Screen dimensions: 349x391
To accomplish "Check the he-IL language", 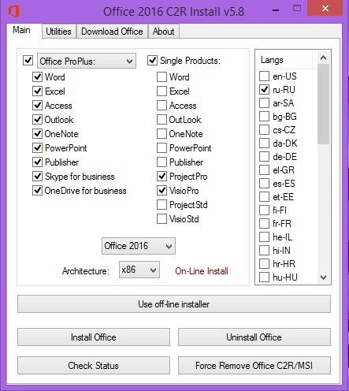I will (264, 236).
